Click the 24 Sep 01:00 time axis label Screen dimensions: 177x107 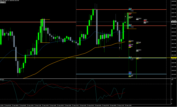click(x=83, y=105)
